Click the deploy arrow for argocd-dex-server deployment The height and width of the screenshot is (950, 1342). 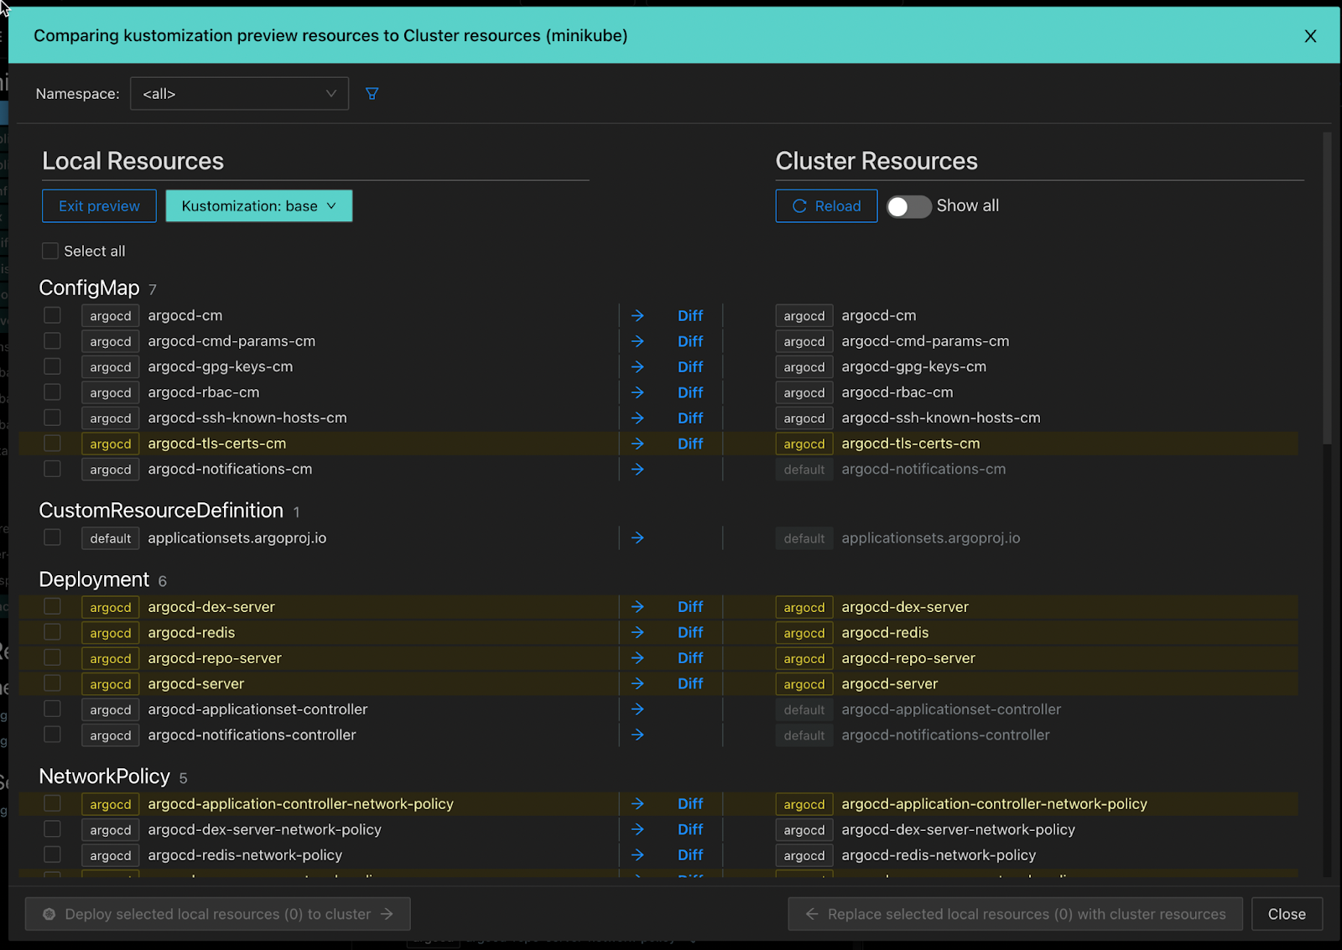637,607
